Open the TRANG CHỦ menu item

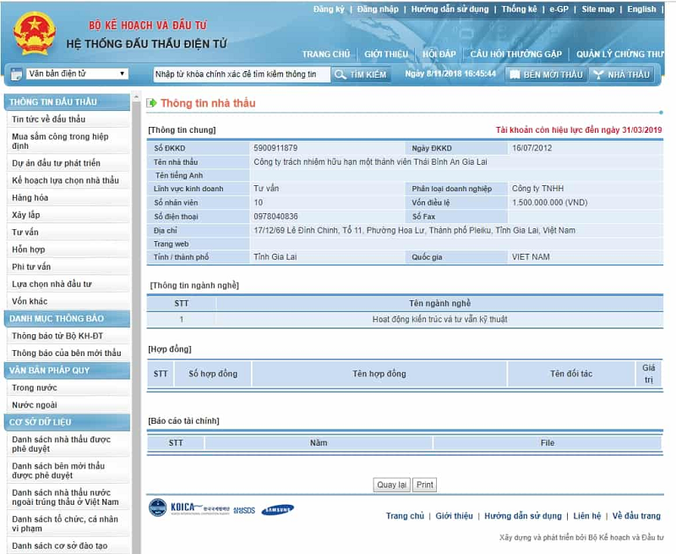pyautogui.click(x=325, y=54)
